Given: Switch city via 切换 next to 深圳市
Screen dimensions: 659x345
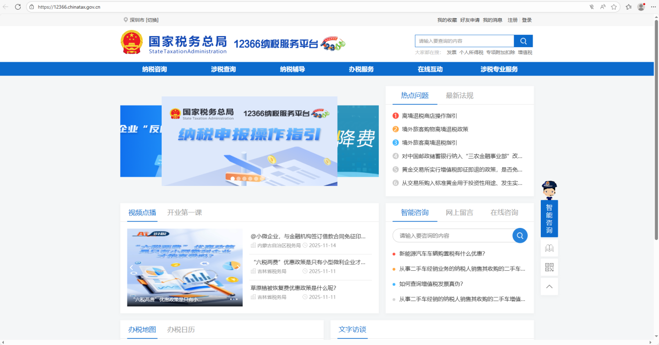Looking at the screenshot, I should [x=152, y=20].
